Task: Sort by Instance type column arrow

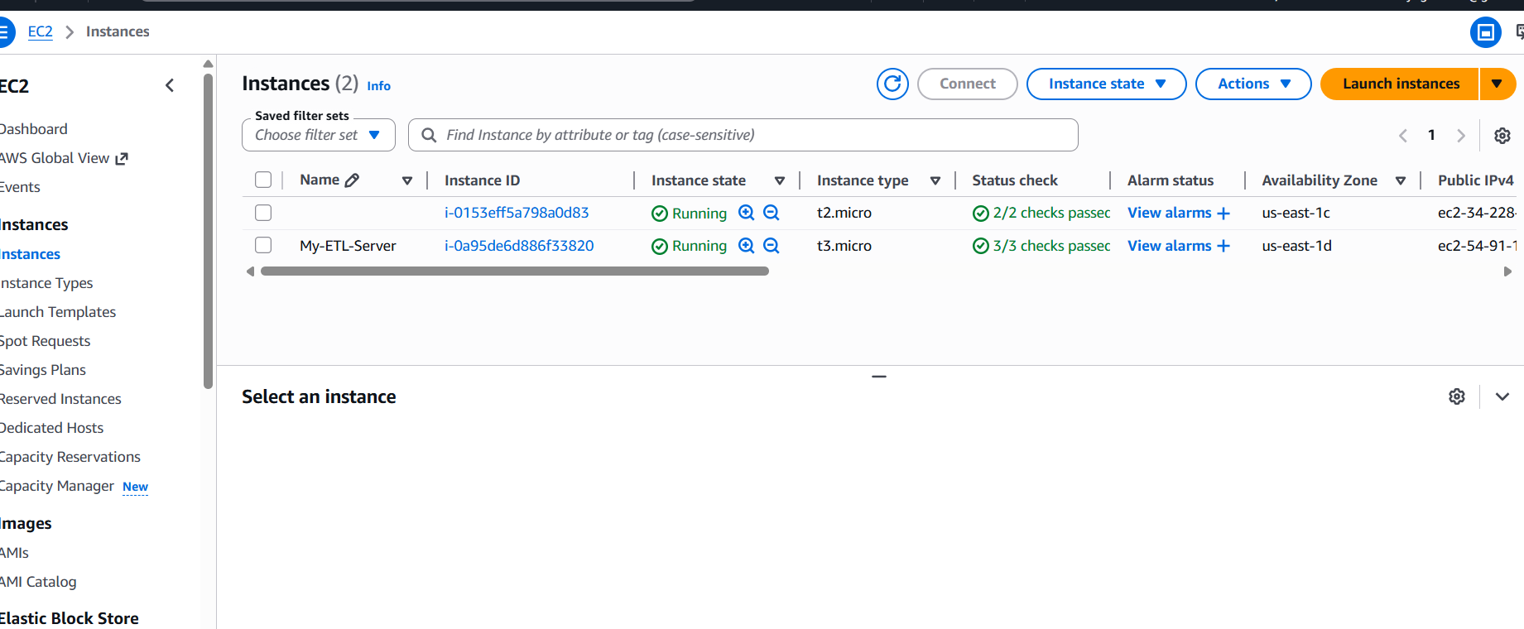Action: (x=935, y=180)
